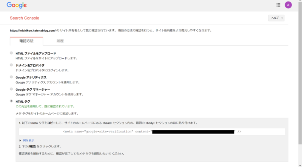Click the page vertical scrollbar
Image resolution: width=302 pixels, height=167 pixels.
[x=300, y=73]
